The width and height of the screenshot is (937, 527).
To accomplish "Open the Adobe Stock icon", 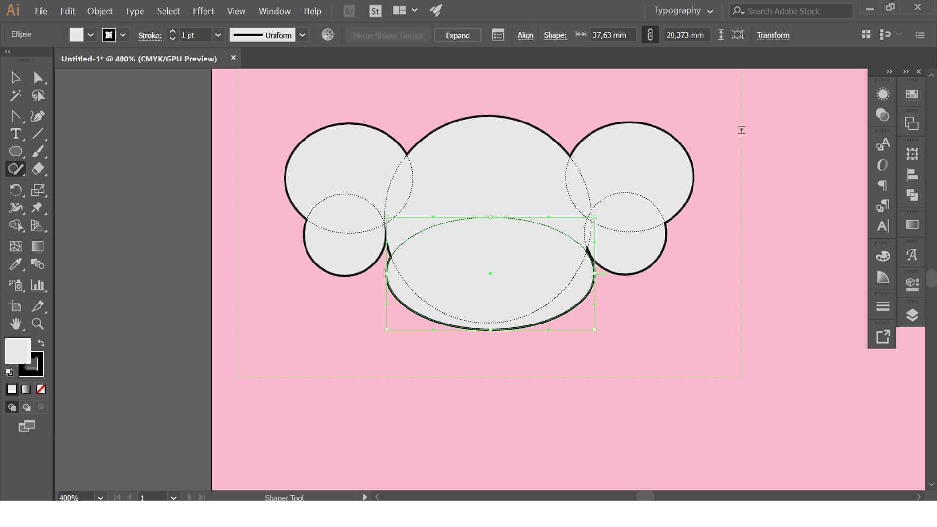I will click(x=375, y=11).
